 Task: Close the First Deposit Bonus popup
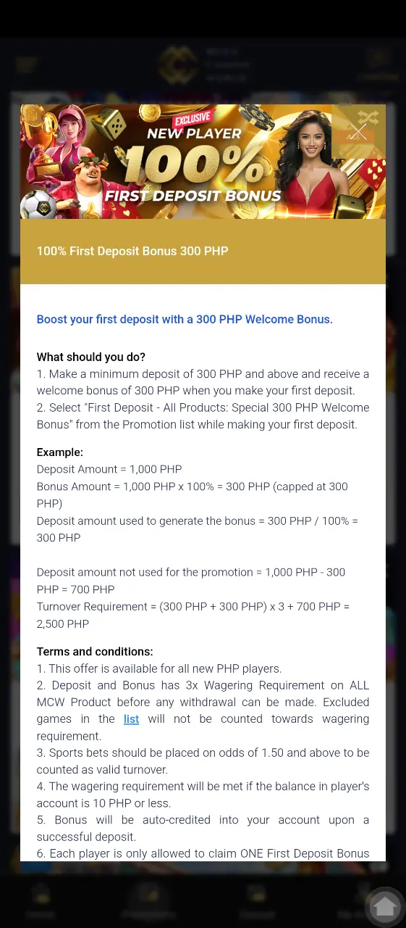tap(358, 131)
